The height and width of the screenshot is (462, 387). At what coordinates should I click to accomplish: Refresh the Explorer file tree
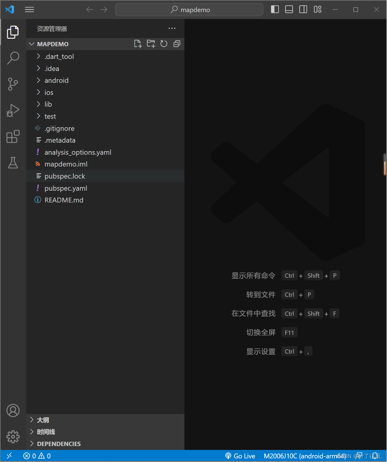[164, 44]
